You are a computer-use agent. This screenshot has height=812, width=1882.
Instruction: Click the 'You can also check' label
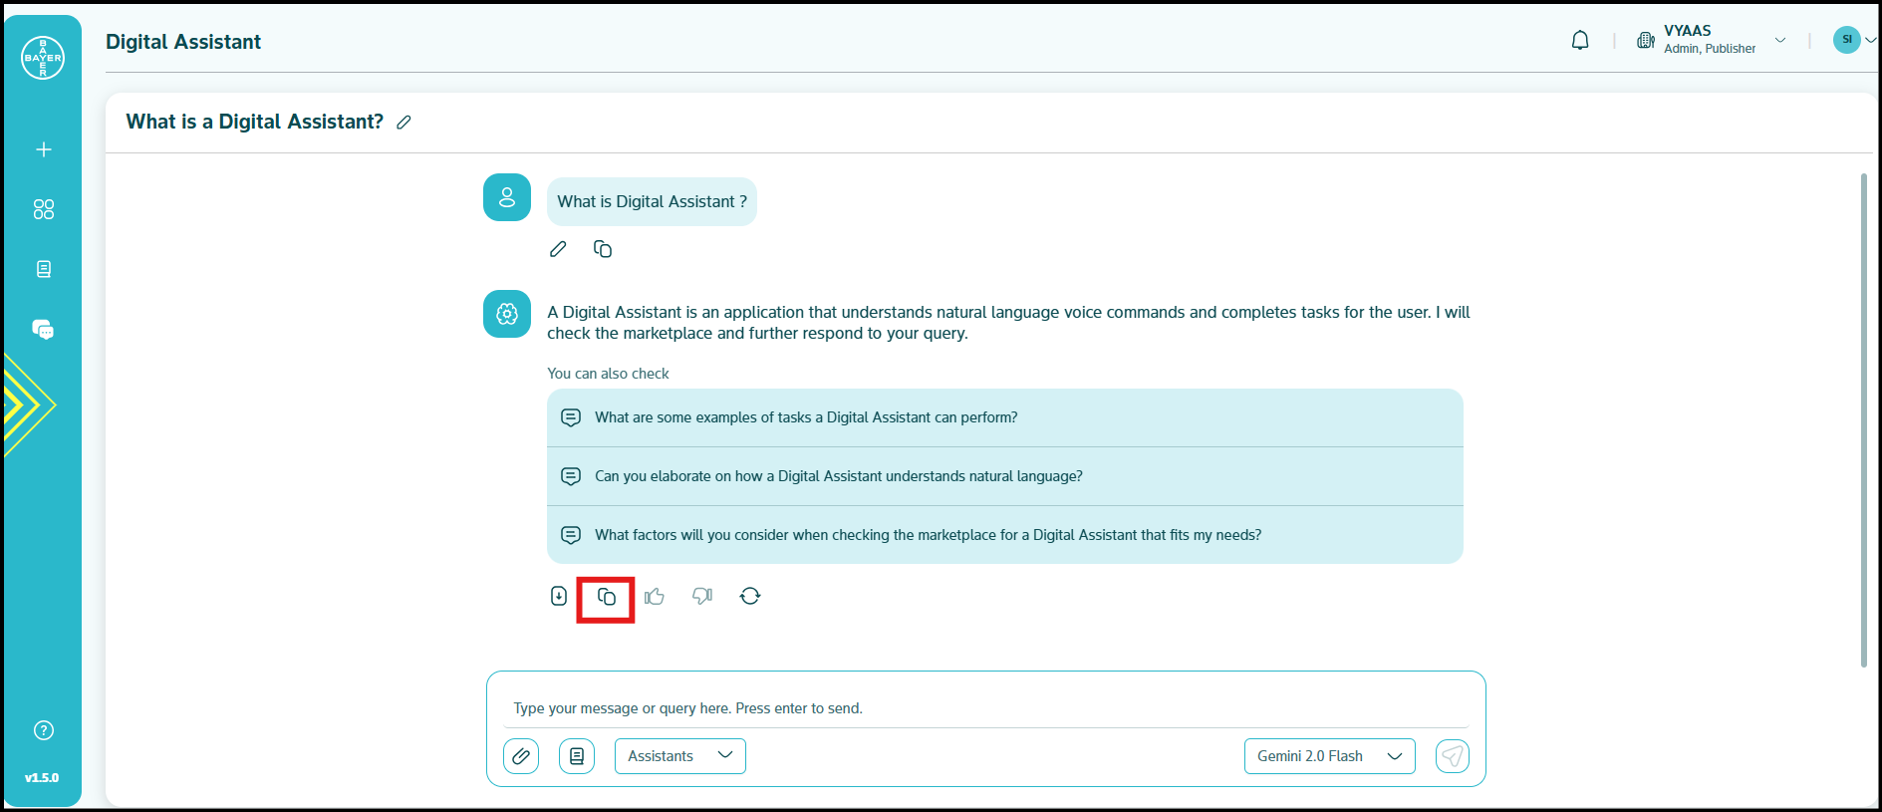(x=608, y=374)
